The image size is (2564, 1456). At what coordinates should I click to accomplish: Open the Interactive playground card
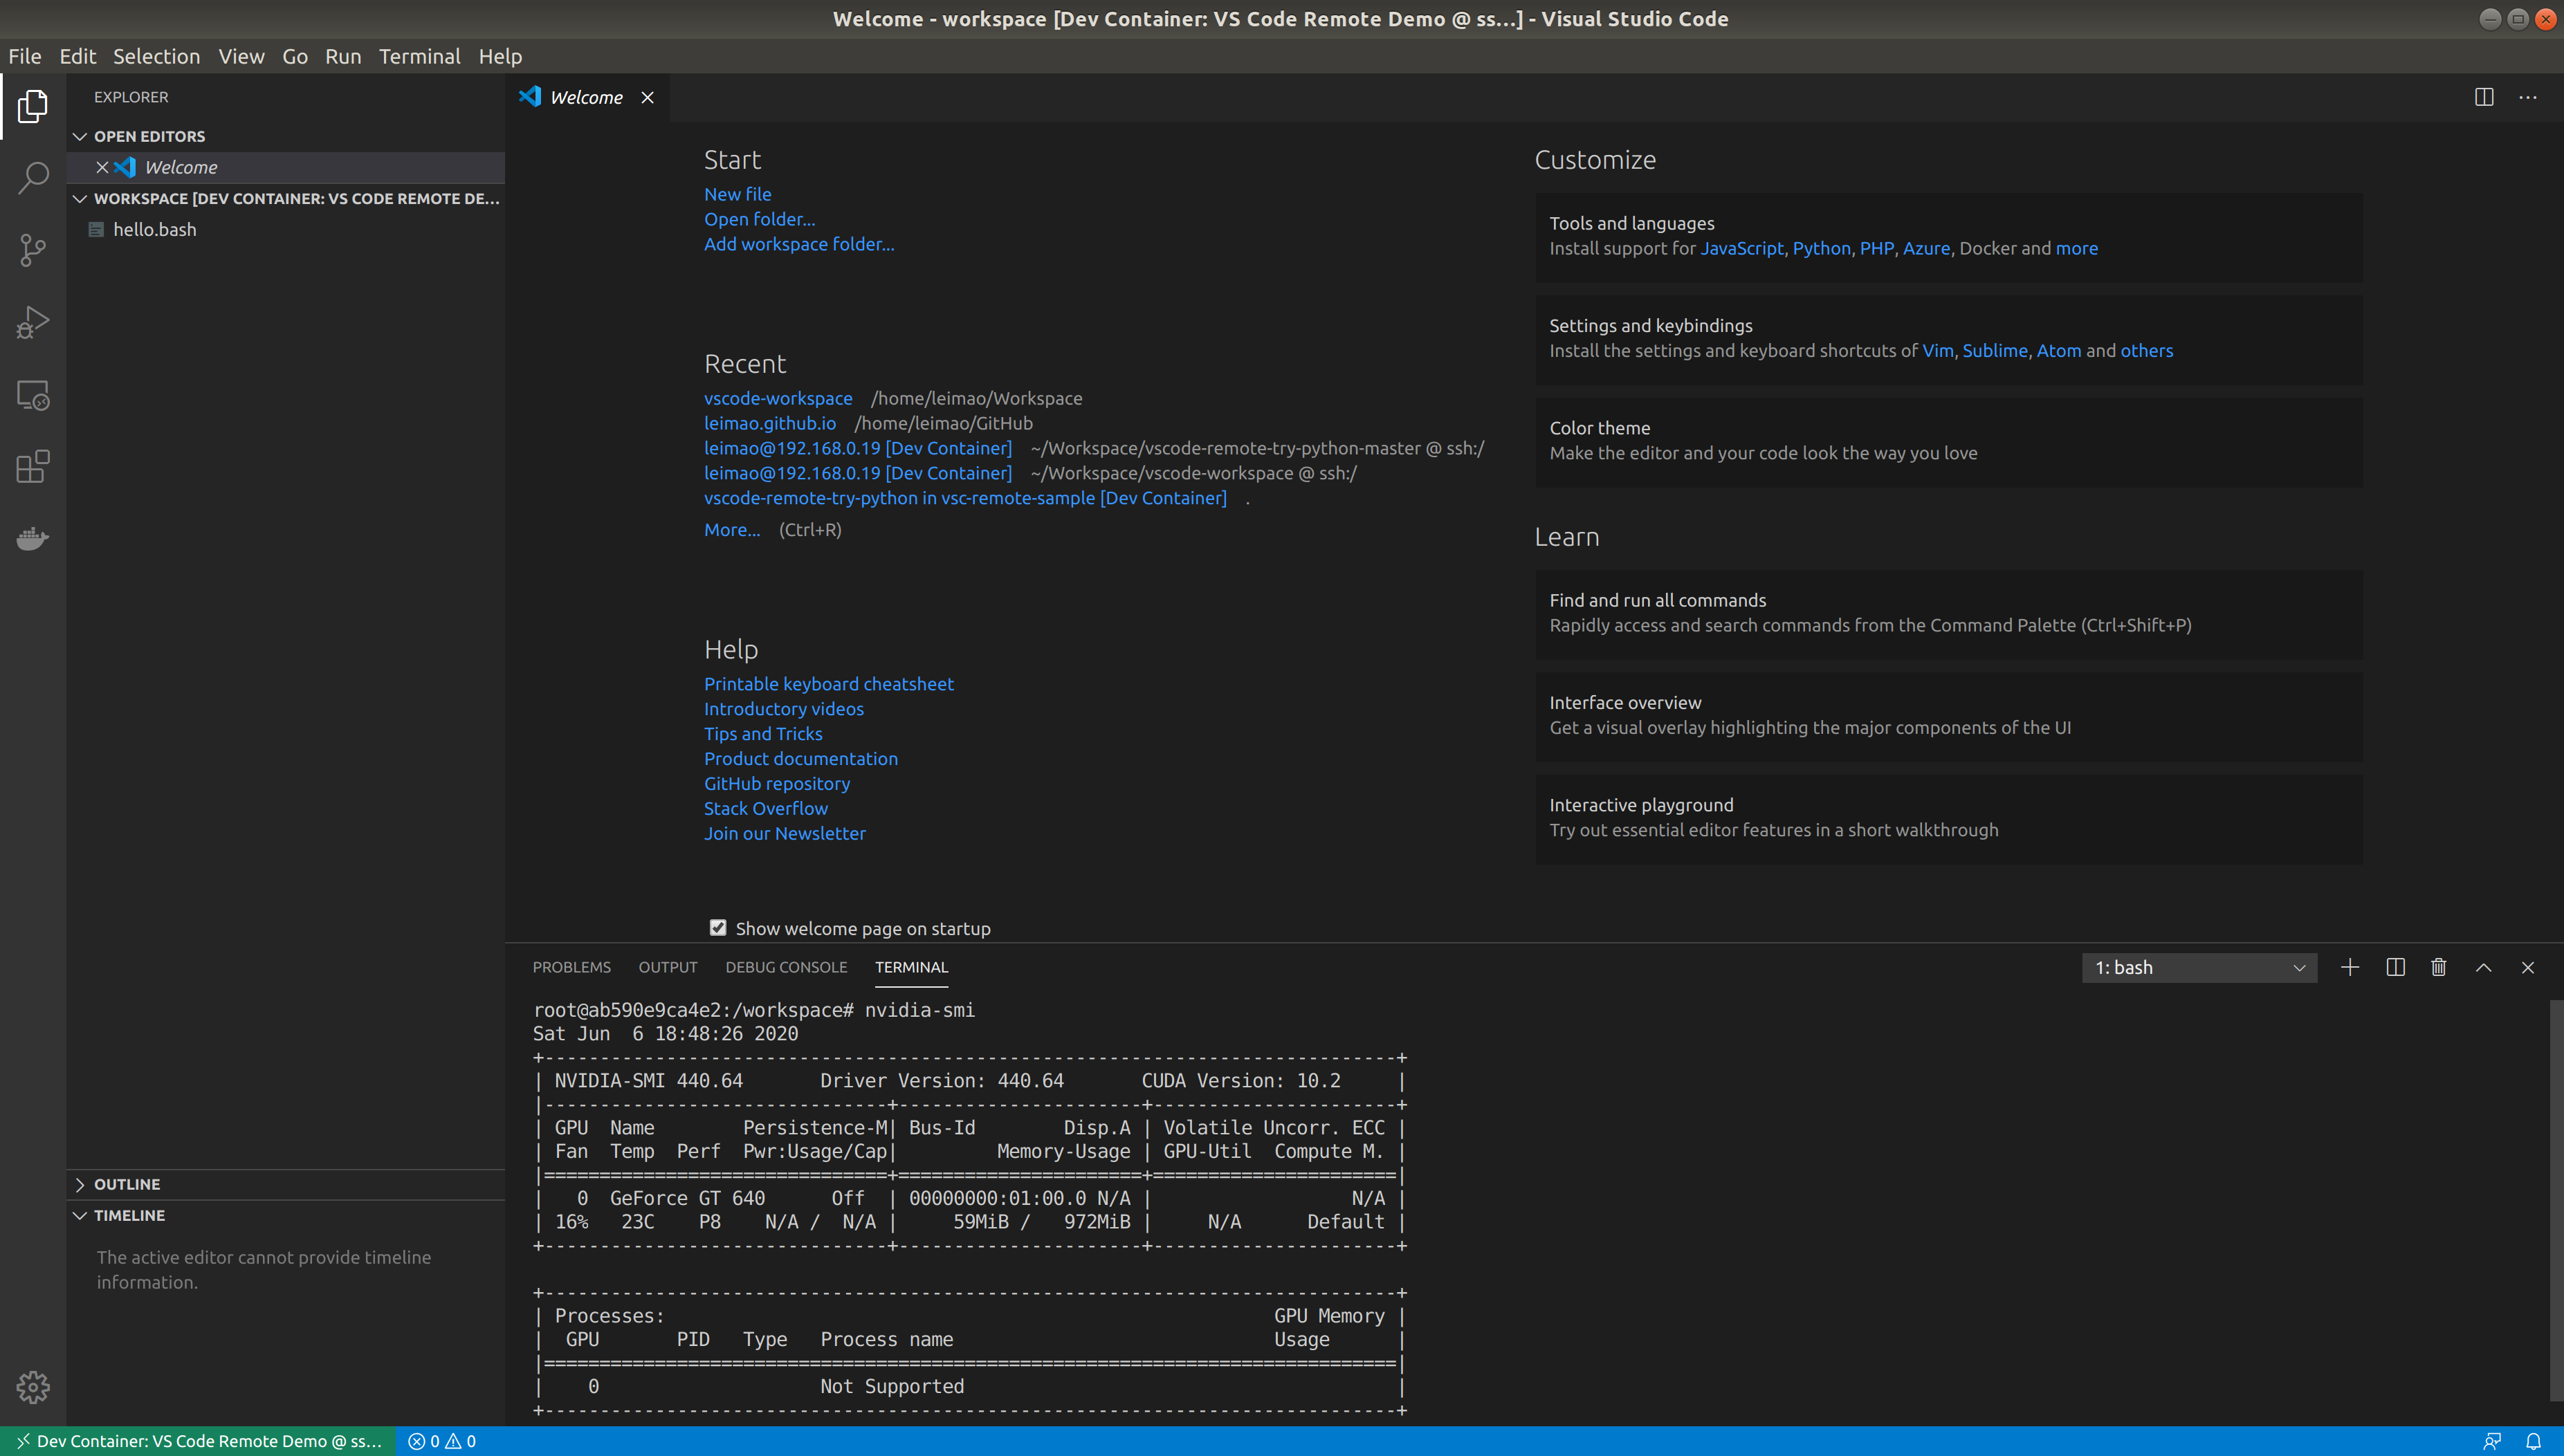tap(1949, 818)
